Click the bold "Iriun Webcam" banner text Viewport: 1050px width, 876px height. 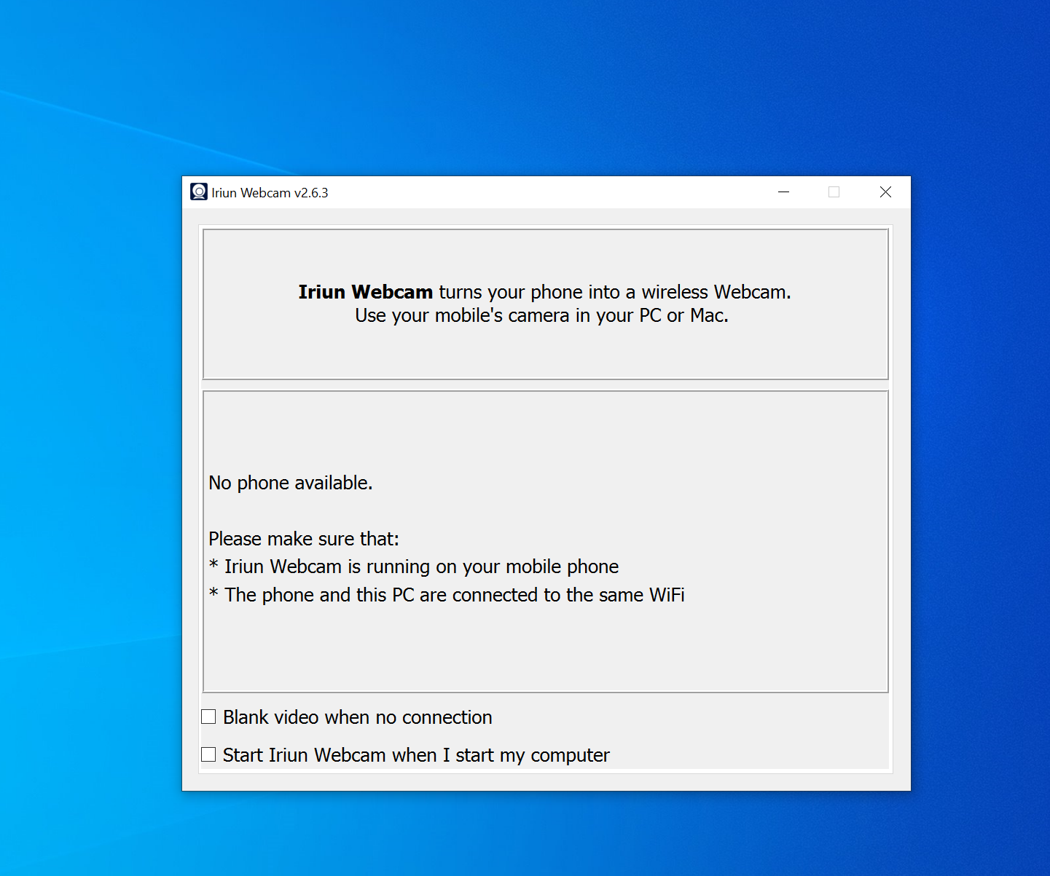coord(365,292)
